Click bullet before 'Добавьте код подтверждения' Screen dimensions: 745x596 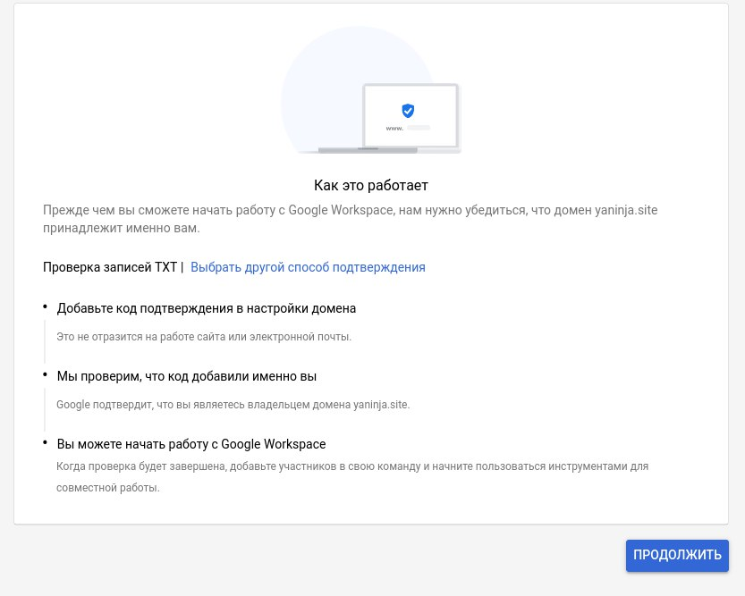[45, 307]
